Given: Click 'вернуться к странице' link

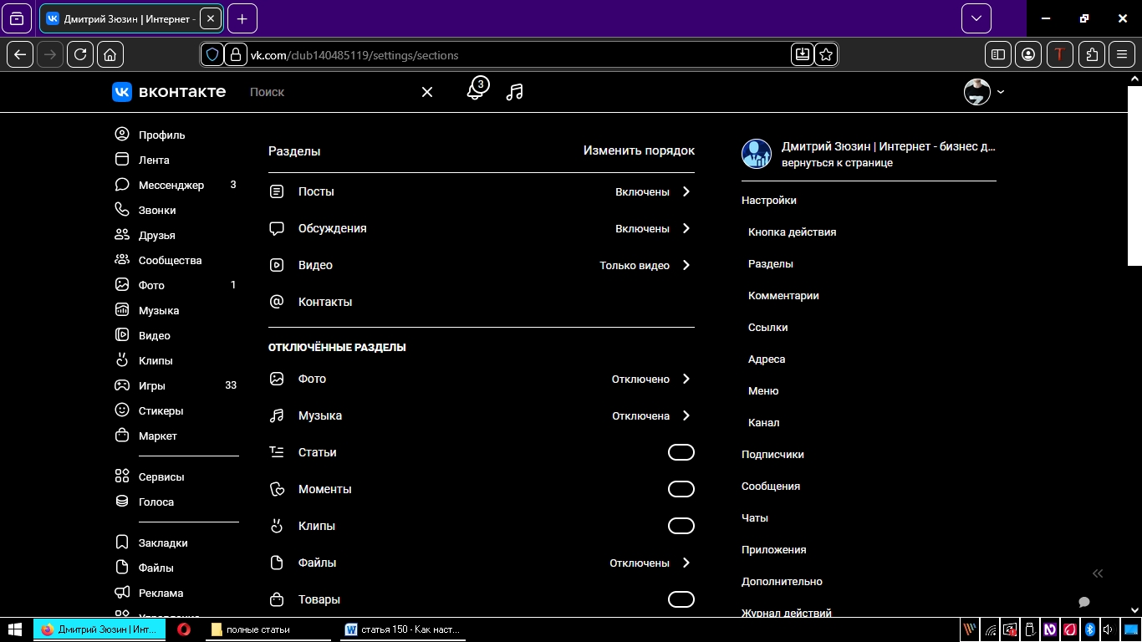Looking at the screenshot, I should (837, 163).
